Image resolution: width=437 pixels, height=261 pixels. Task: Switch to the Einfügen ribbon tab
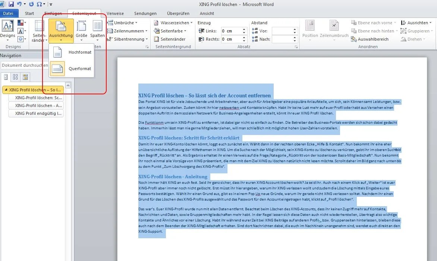click(x=53, y=13)
